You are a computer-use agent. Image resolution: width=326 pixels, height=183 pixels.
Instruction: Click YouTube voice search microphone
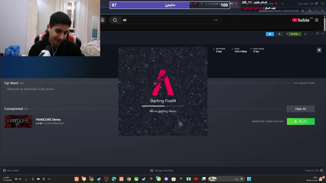point(102,20)
